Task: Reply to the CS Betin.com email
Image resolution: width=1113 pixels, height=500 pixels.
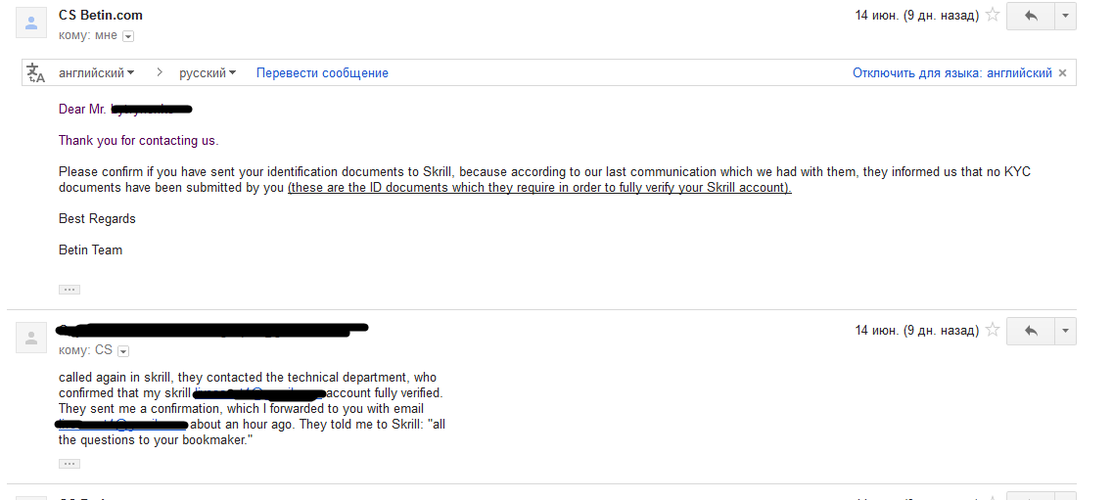Action: tap(1031, 16)
